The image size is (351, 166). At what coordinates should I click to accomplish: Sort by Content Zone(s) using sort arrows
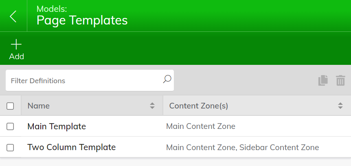point(340,106)
